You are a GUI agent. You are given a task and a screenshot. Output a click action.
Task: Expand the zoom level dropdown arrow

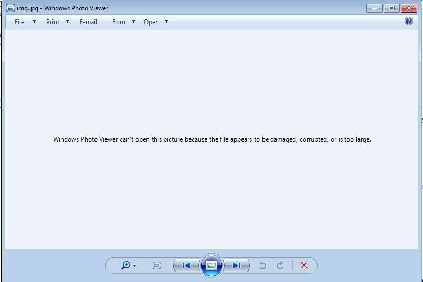pos(135,266)
